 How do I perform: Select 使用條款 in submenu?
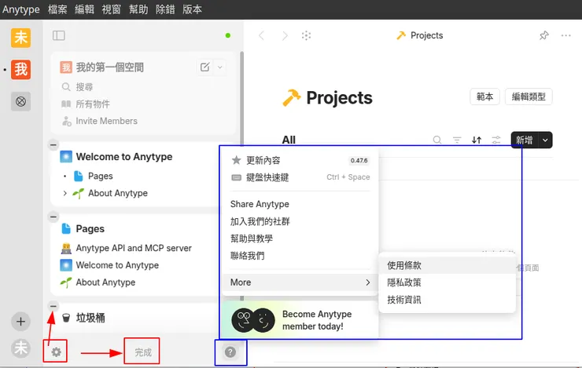point(447,265)
